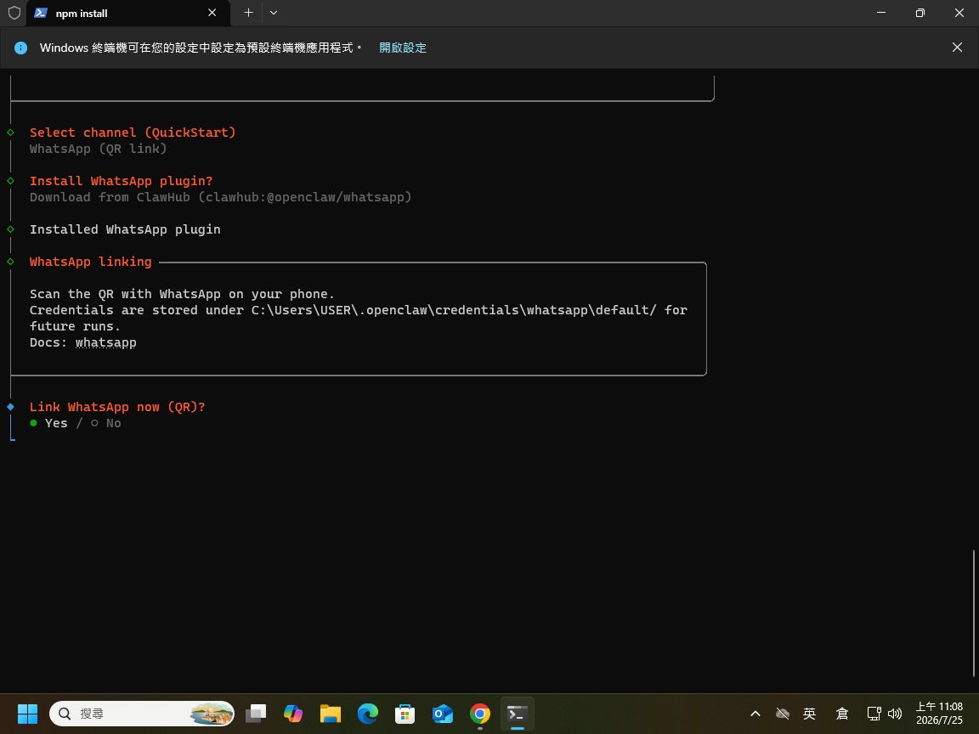Image resolution: width=979 pixels, height=734 pixels.
Task: Click the credentials path line
Action: tap(359, 310)
